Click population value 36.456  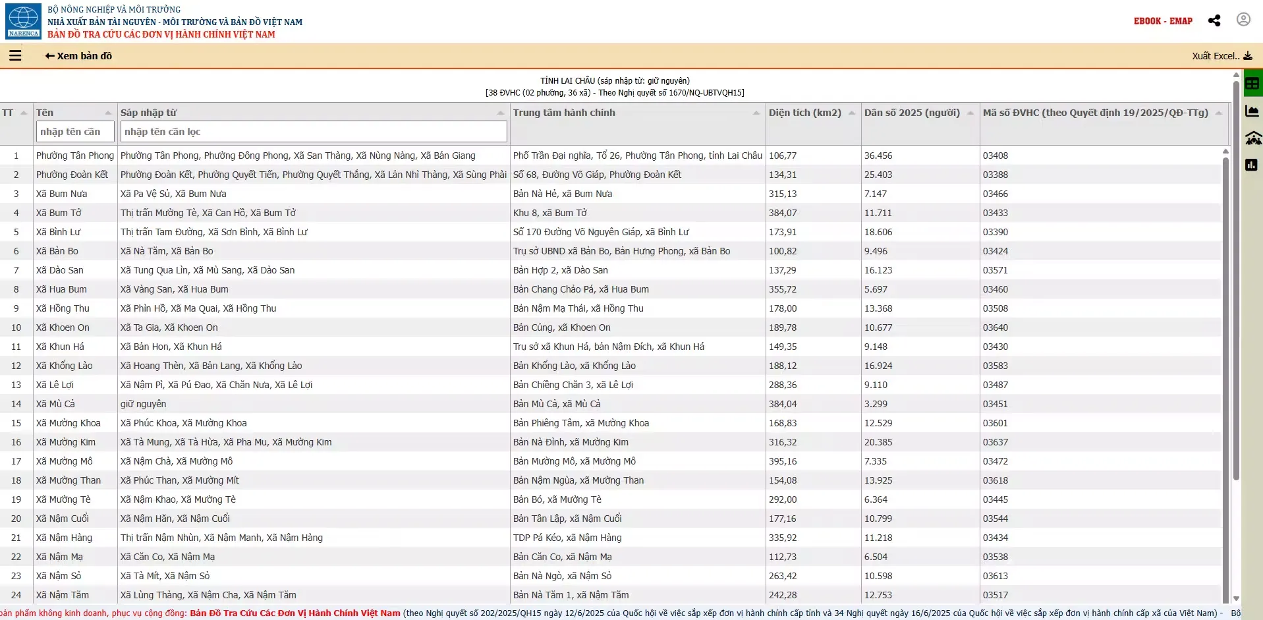(x=878, y=155)
